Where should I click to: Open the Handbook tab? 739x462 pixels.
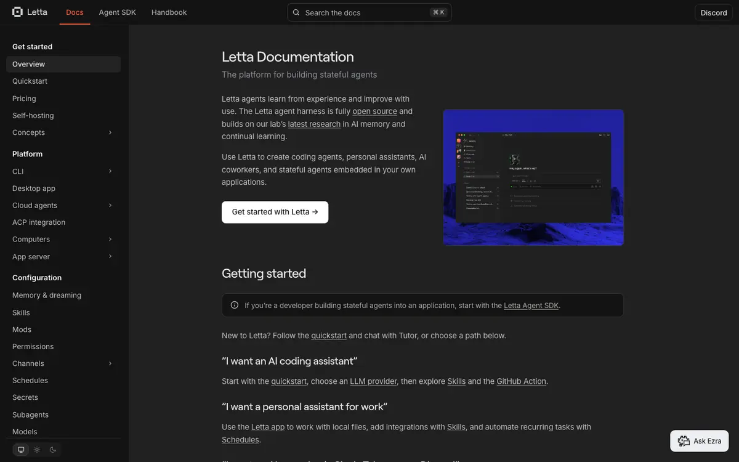(x=169, y=12)
